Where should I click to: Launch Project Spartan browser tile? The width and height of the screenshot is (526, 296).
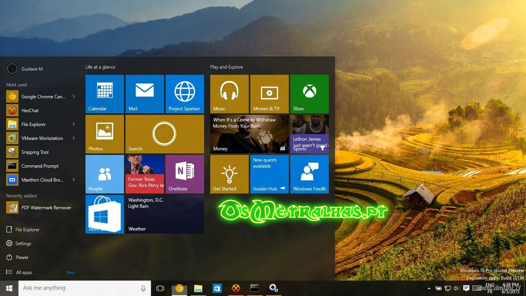(x=184, y=94)
